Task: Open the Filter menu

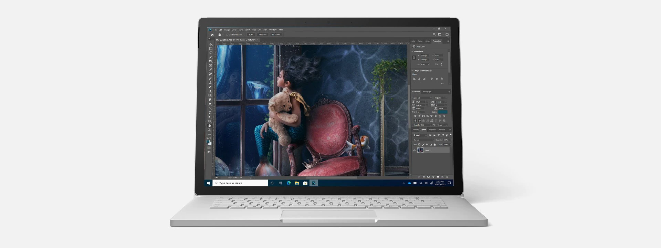Action: [x=254, y=30]
